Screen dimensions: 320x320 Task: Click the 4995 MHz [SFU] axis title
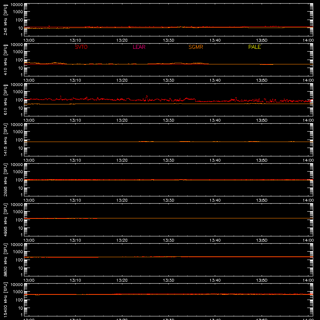click(x=6, y=220)
